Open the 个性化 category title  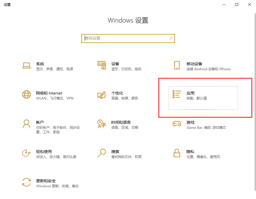117,93
